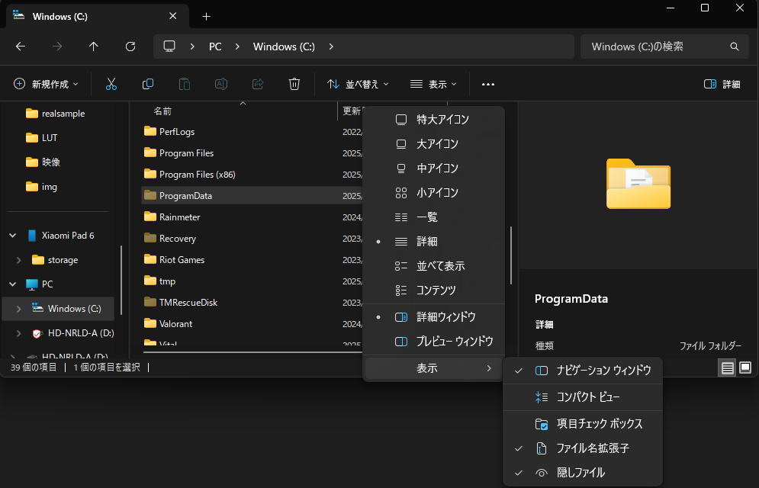The width and height of the screenshot is (759, 488).
Task: Click the file list vertical scrollbar
Action: (x=511, y=255)
